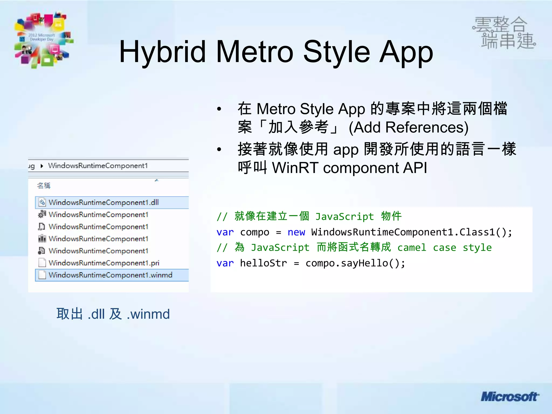The width and height of the screenshot is (552, 414).
Task: Select the WindowsRuntimeComponent1.pri file name
Action: 104,263
